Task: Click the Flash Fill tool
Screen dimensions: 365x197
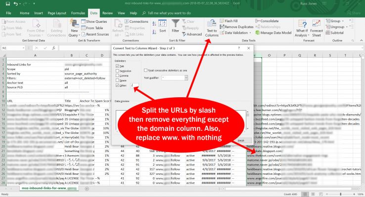Action: click(228, 21)
